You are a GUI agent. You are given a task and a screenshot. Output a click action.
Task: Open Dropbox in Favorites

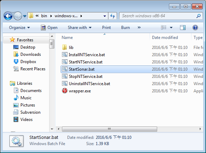click(28, 62)
